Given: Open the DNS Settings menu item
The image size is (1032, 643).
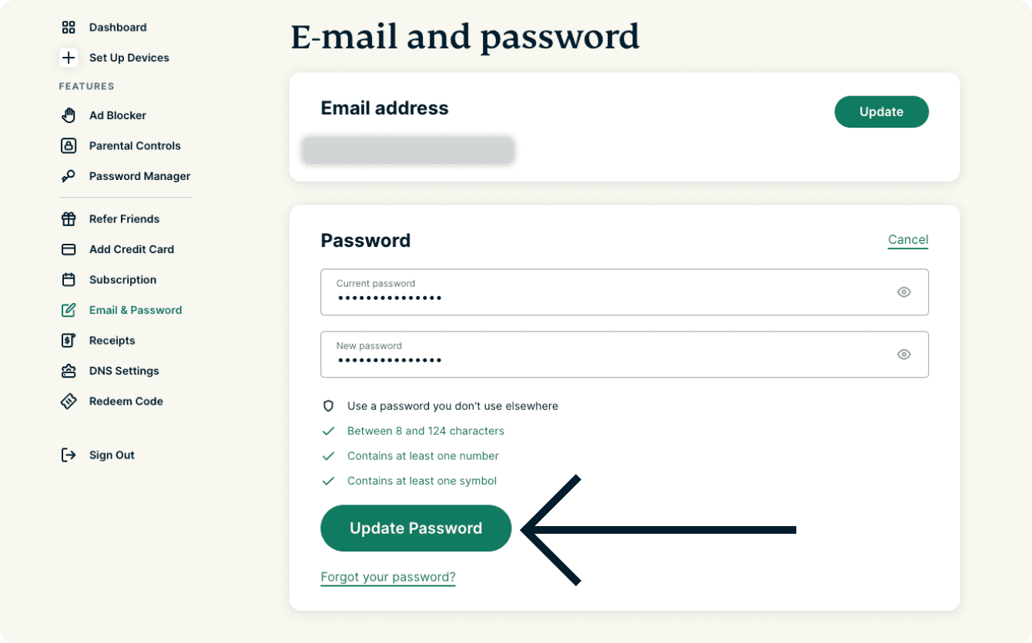Looking at the screenshot, I should (x=123, y=371).
